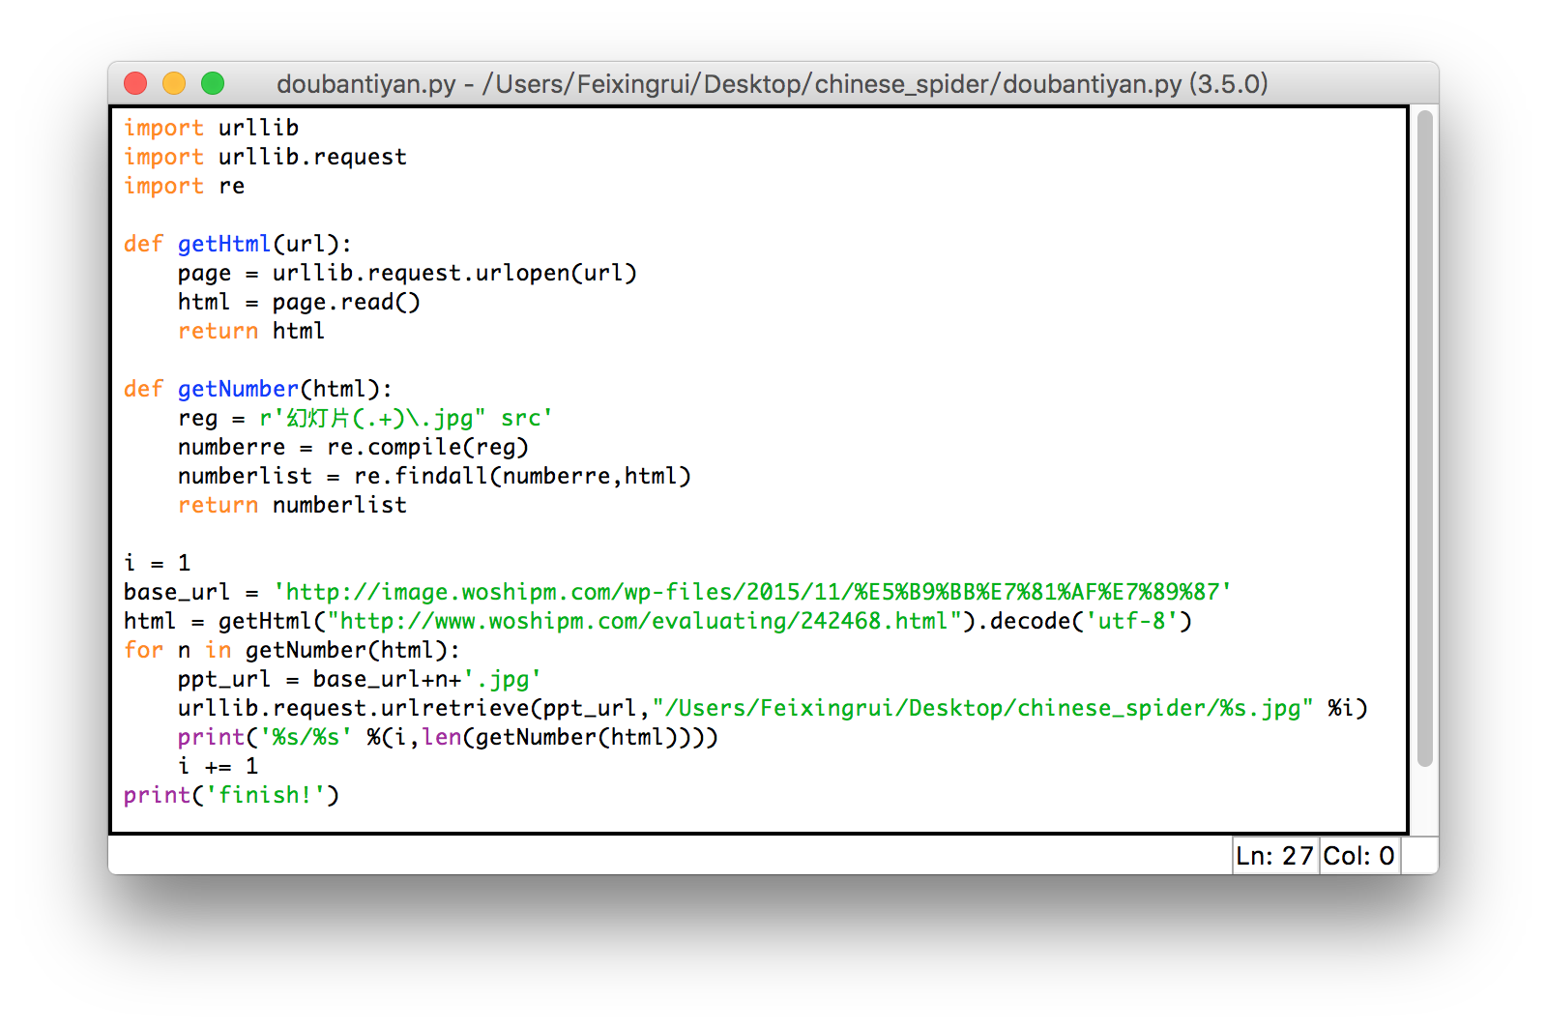Click the base_url image.woshipm.com string
Viewport: 1547px width, 1029px height.
click(752, 592)
